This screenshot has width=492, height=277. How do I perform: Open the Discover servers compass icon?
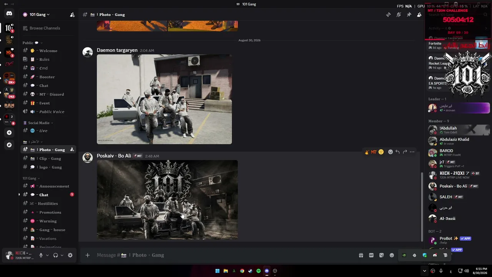(x=9, y=145)
